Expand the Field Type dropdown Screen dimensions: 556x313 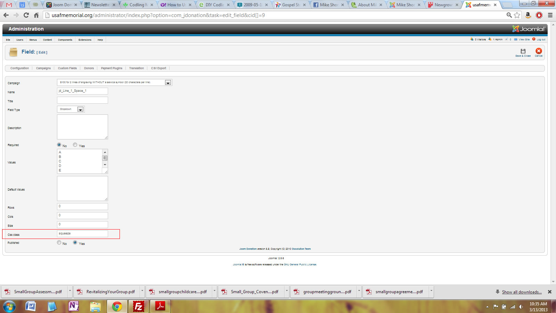pyautogui.click(x=80, y=109)
